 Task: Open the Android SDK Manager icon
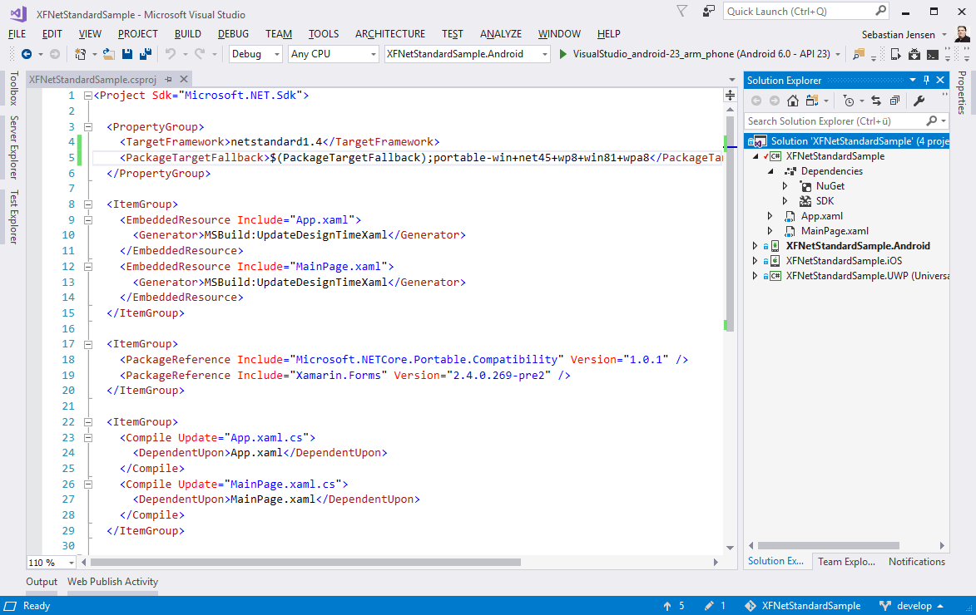914,54
